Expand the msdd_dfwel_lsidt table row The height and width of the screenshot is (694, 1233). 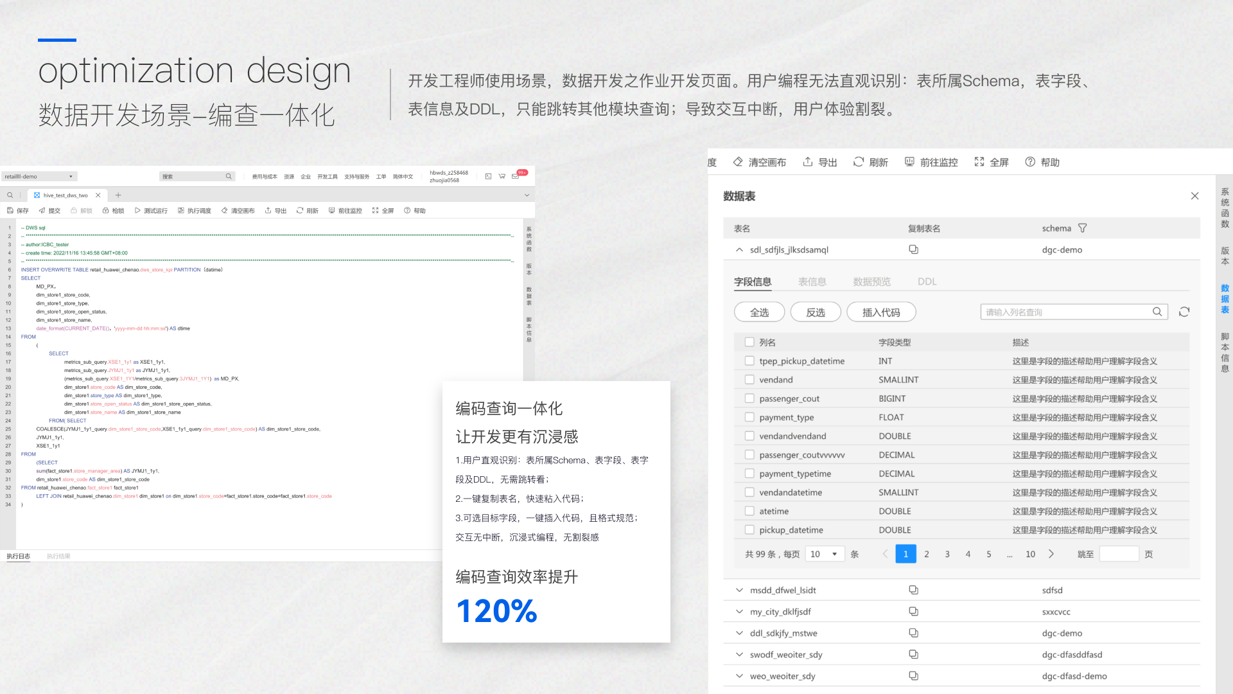click(739, 590)
